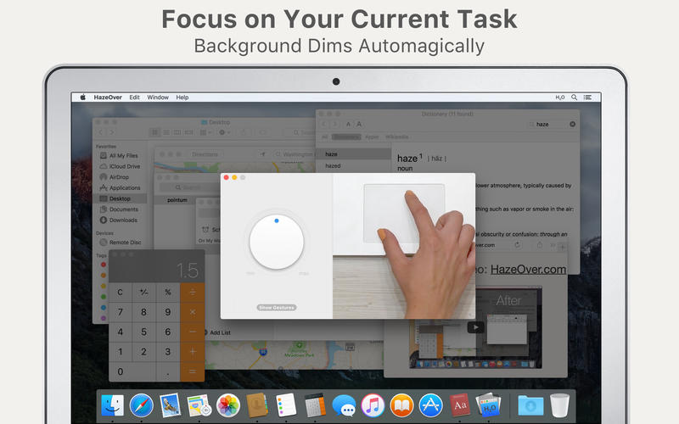Open Messages in the Dock
Viewport: 679px width, 424px height.
344,406
